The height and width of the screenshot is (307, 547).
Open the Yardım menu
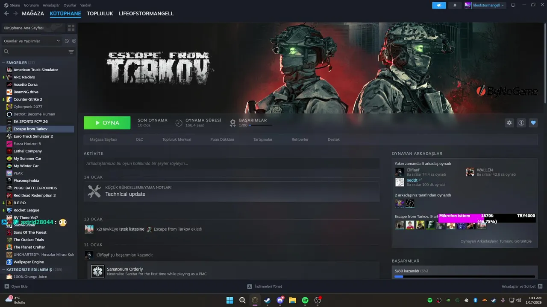(x=86, y=5)
